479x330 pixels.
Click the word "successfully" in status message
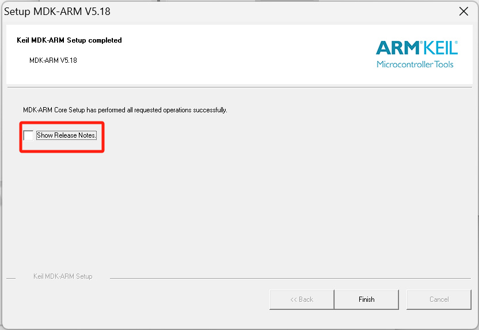tap(211, 110)
